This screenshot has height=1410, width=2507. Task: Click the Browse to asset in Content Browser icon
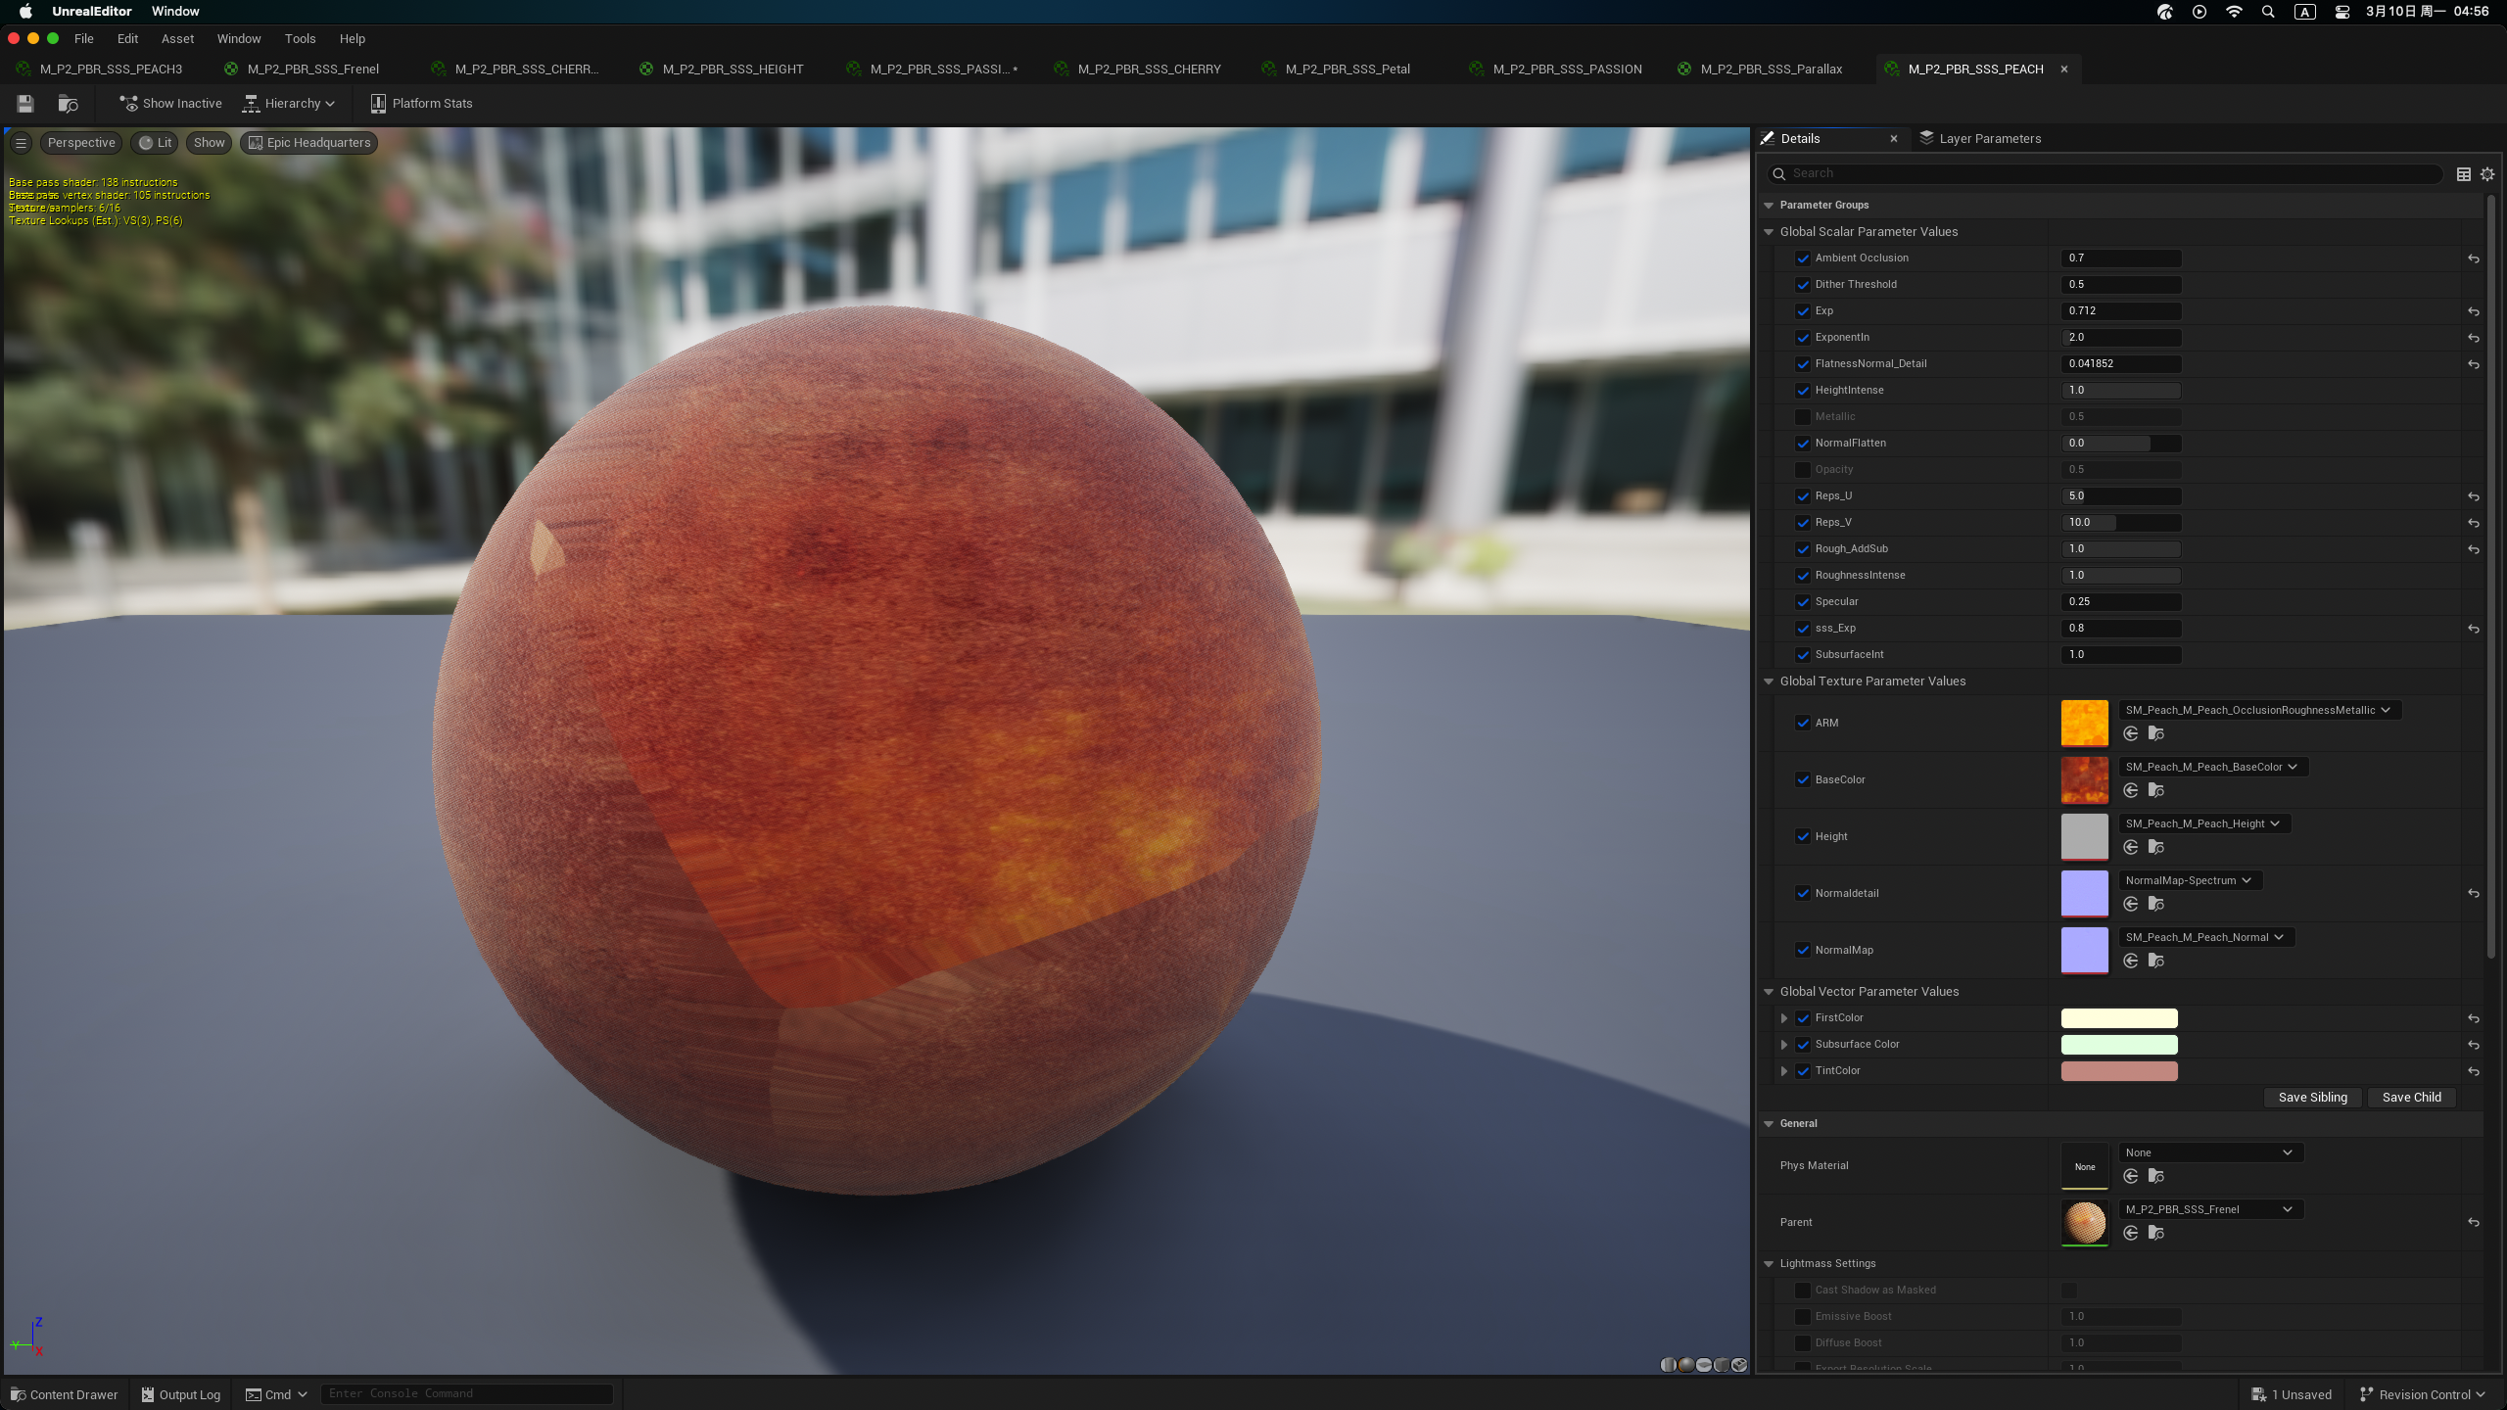point(68,104)
